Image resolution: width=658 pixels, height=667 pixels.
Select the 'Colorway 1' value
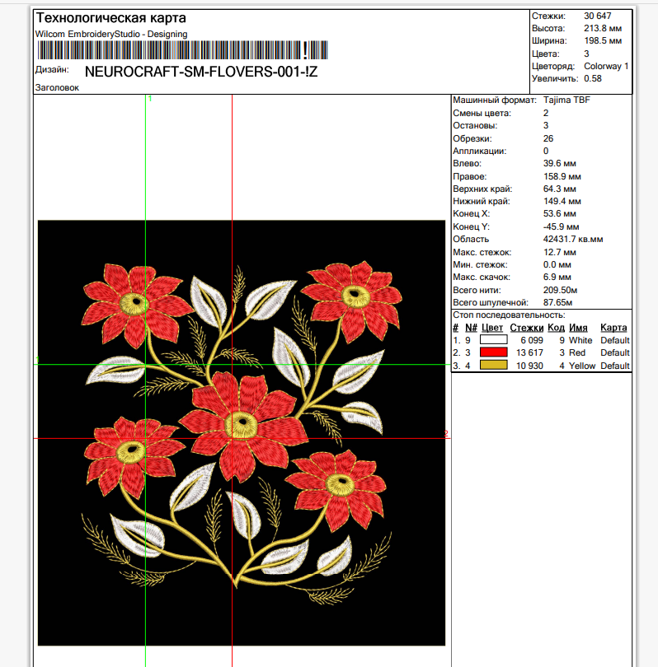(606, 66)
